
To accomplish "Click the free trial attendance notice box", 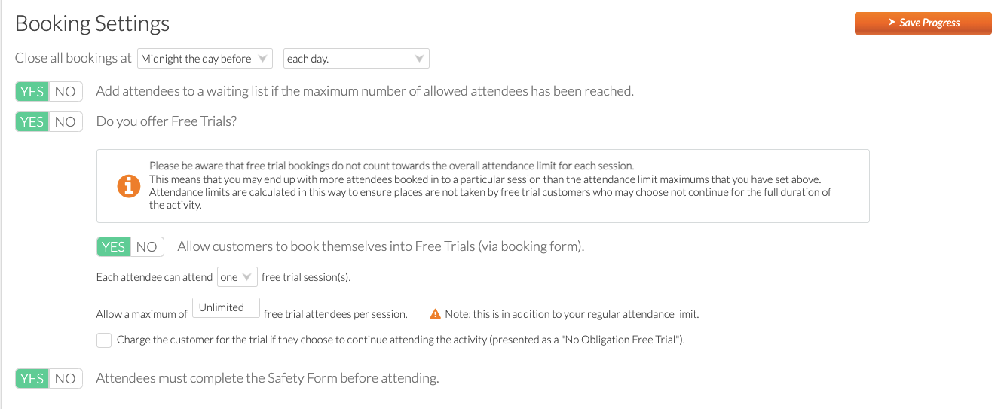I will [x=483, y=186].
